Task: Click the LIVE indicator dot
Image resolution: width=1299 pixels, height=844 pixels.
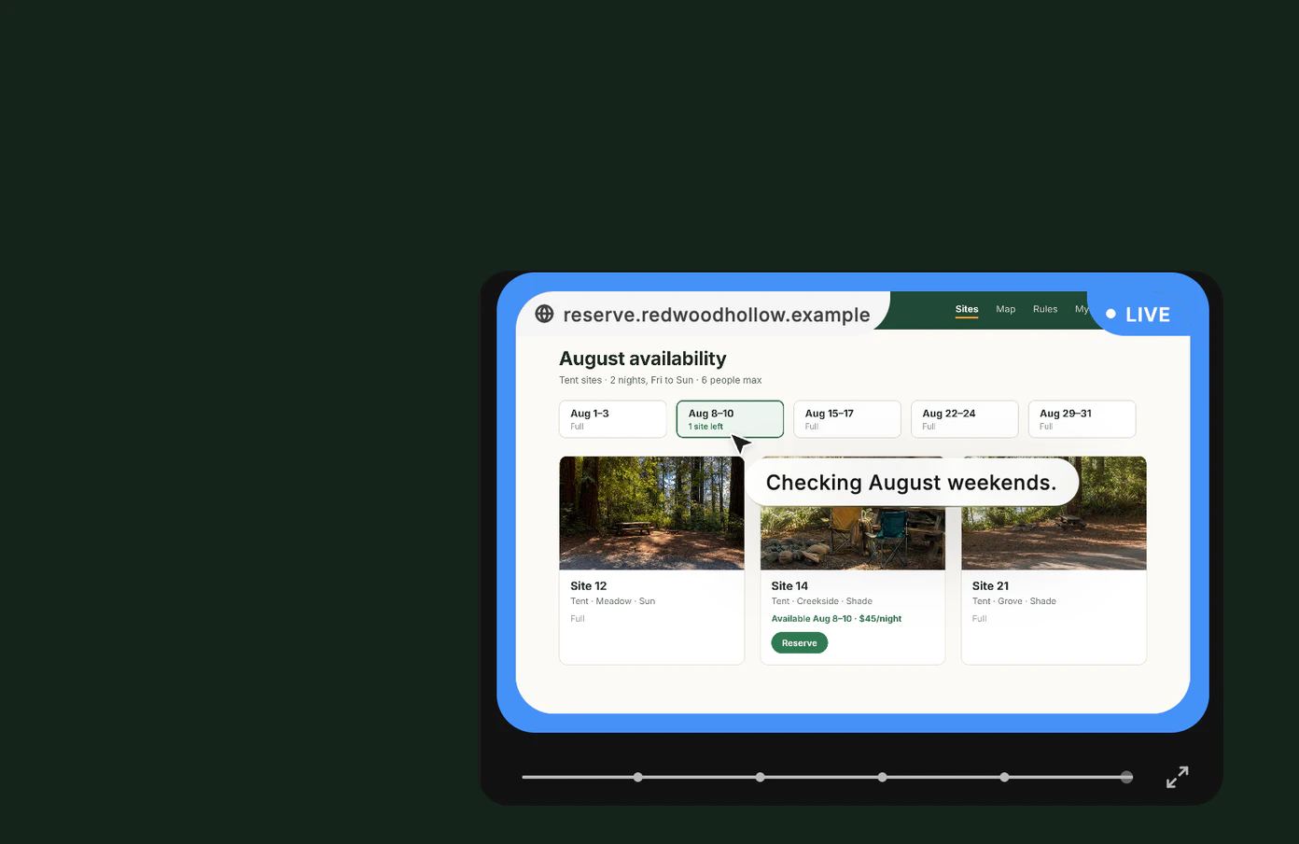Action: [1110, 314]
